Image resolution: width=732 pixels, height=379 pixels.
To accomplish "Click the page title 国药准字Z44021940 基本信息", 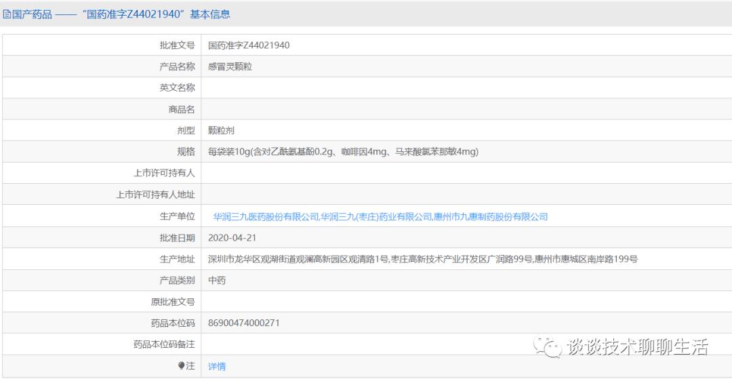I will coord(155,14).
